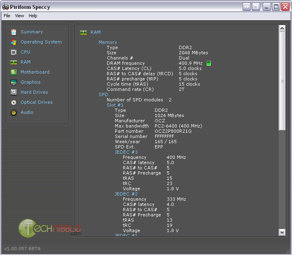The width and height of the screenshot is (292, 255).
Task: Click the '400.9 MHz' DRAM frequency value
Action: point(191,63)
